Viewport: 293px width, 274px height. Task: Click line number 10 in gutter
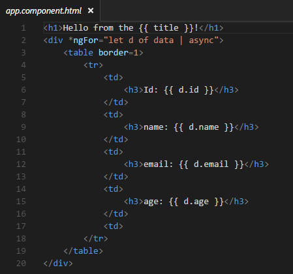pyautogui.click(x=21, y=140)
